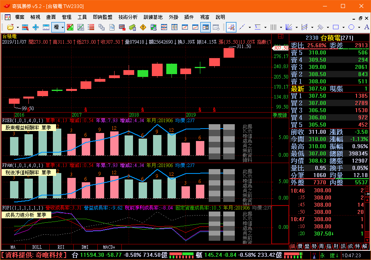Switch to the BOLL indicator tab

(x=37, y=247)
